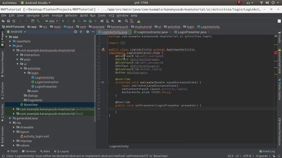The image size is (282, 158).
Task: Click the import fold region
Action: [122, 43]
